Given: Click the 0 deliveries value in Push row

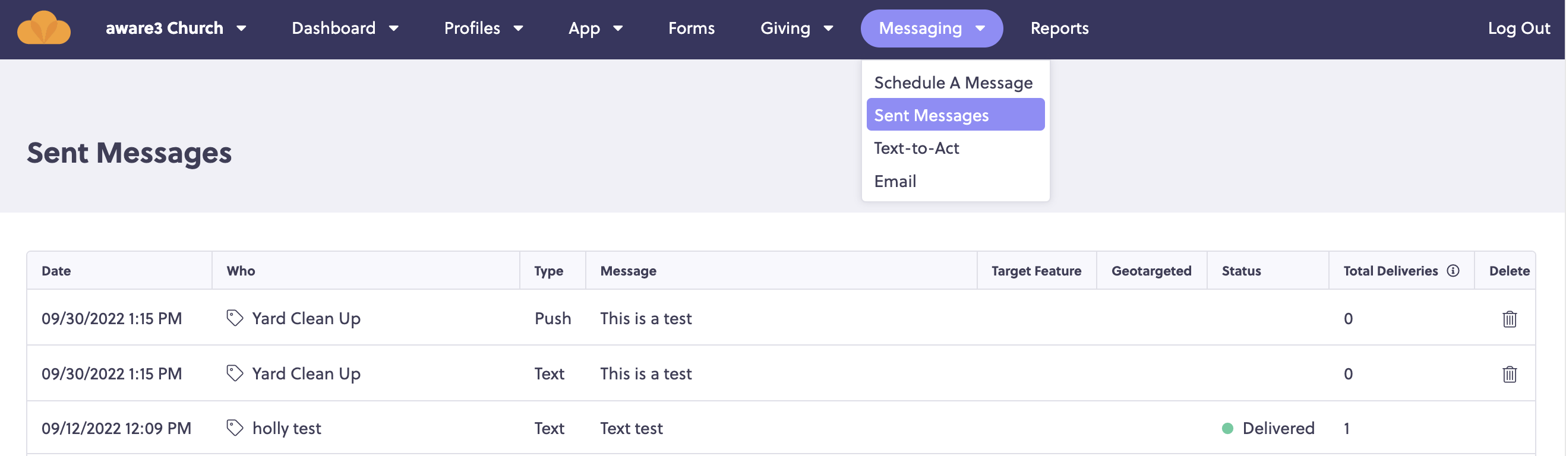Looking at the screenshot, I should point(1348,319).
